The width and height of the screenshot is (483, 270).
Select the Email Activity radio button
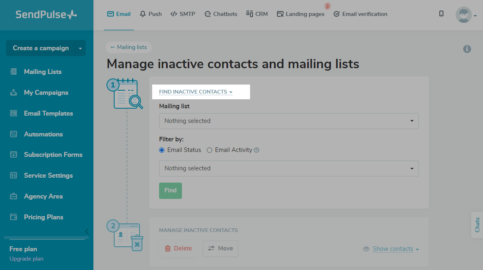coord(210,150)
